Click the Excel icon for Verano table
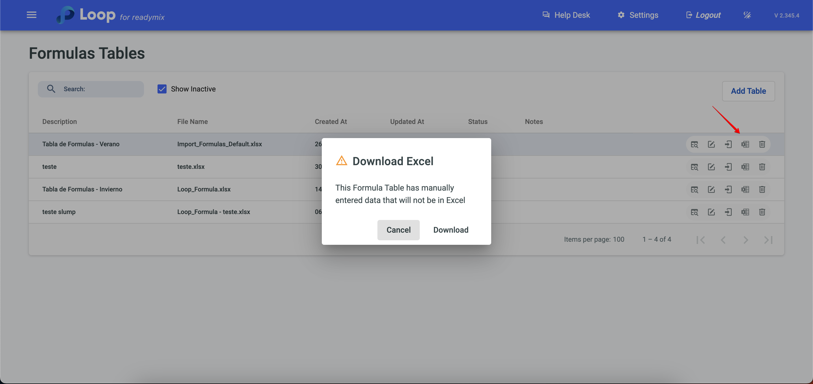This screenshot has width=813, height=384. pos(745,144)
